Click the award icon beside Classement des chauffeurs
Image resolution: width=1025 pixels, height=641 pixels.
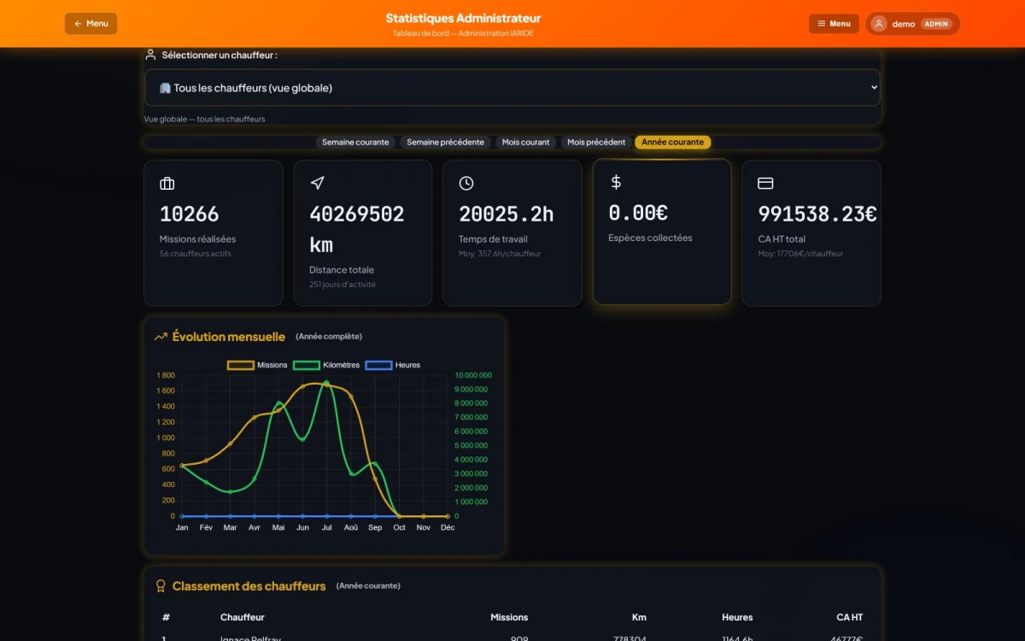(161, 586)
